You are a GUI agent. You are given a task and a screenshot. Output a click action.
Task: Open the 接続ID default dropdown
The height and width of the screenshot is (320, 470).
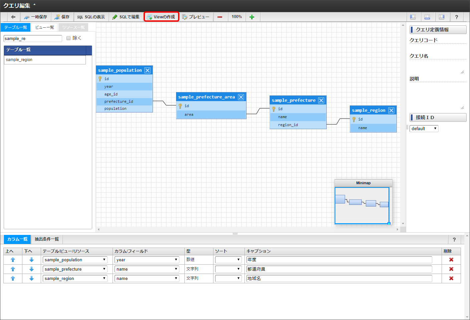point(424,128)
